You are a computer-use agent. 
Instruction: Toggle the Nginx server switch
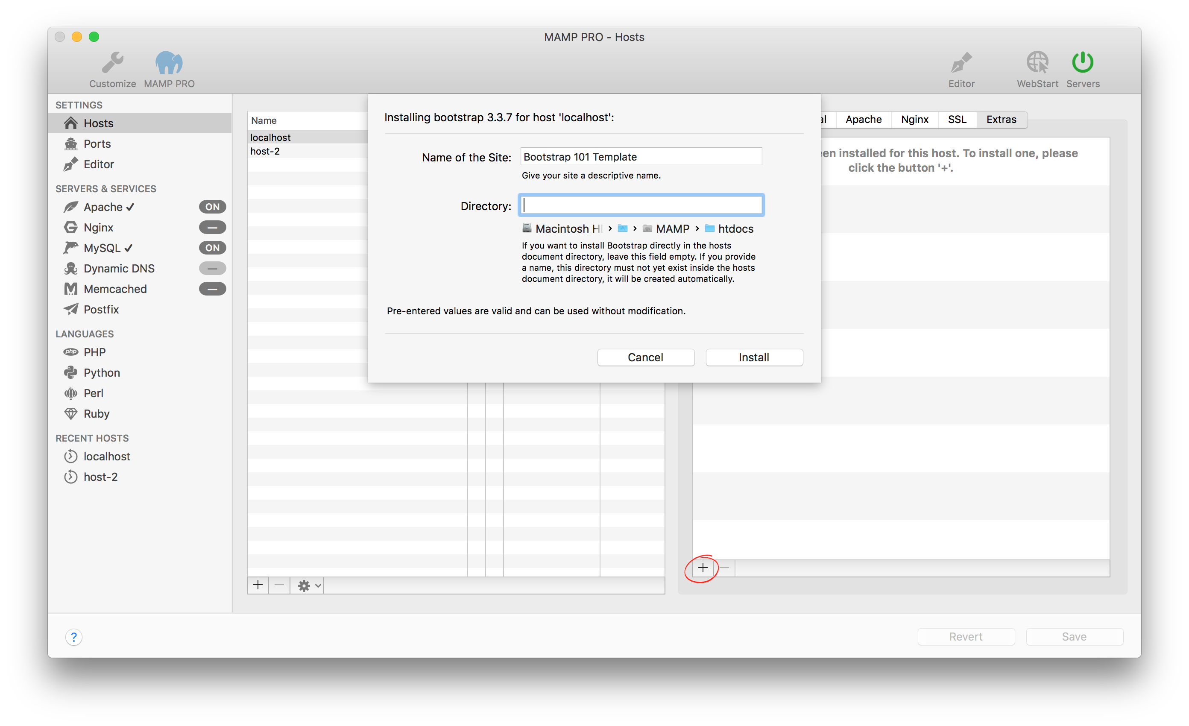[x=212, y=227]
